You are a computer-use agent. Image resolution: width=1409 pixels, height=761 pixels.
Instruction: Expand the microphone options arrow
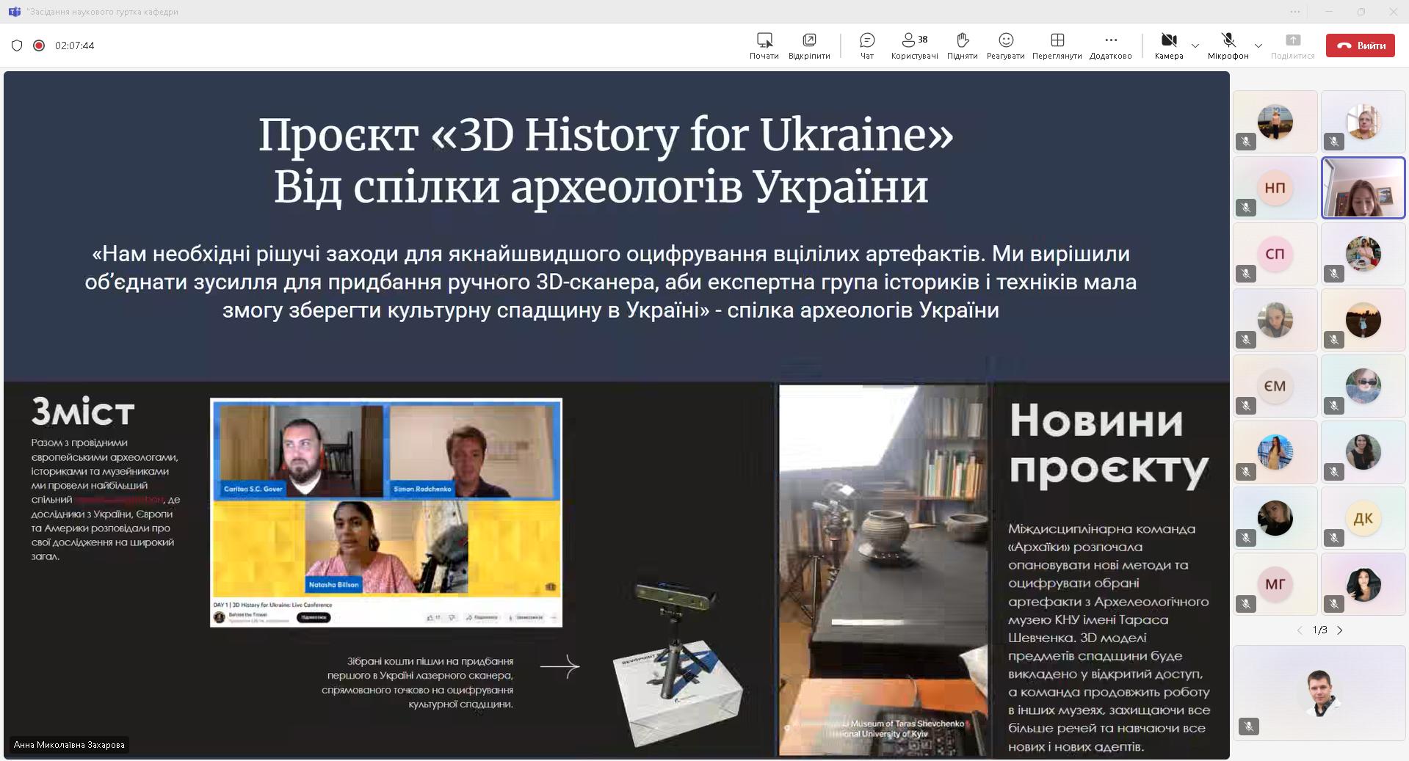coord(1258,45)
